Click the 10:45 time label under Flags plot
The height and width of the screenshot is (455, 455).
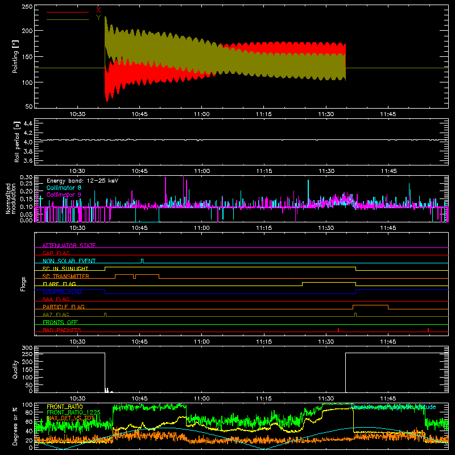139,342
